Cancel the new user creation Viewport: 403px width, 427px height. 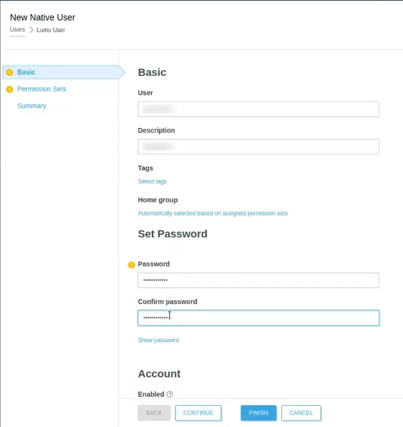(x=301, y=413)
